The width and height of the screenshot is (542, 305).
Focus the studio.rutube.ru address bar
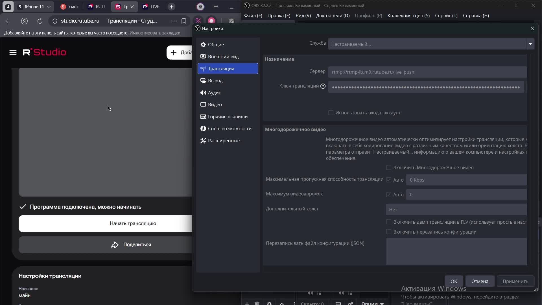(80, 21)
